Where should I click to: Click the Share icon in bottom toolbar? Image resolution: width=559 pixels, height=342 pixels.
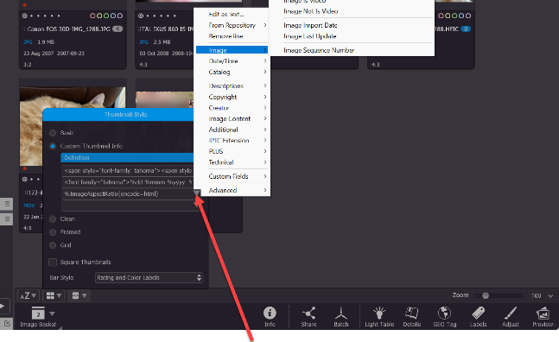pos(308,313)
